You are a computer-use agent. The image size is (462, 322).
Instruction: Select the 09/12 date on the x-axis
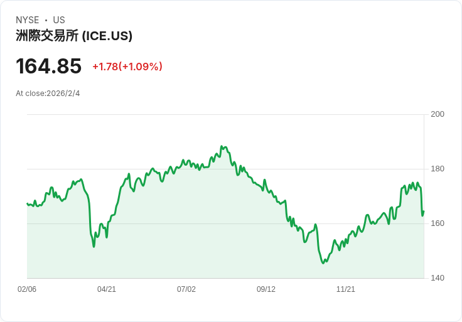click(266, 289)
